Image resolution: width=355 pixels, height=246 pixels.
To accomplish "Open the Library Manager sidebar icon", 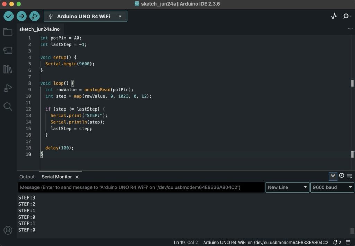I will point(8,69).
